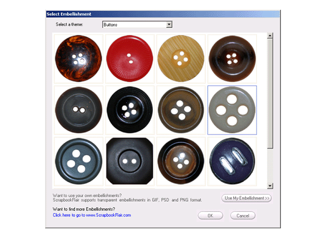Click Cancel to dismiss the dialog
326x237 pixels.
243,216
